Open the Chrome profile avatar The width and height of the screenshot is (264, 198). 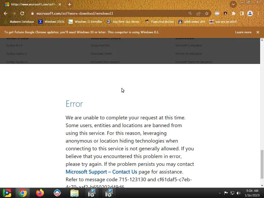point(250,13)
